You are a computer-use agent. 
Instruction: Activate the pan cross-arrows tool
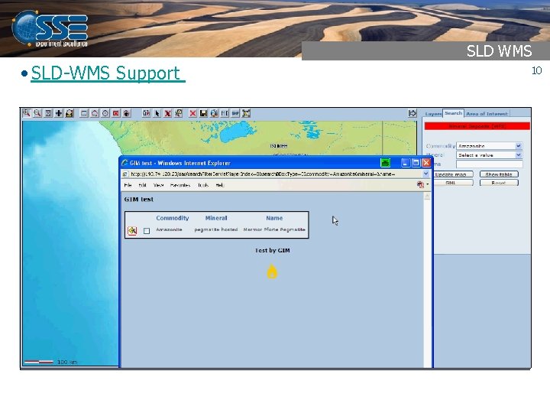[59, 113]
